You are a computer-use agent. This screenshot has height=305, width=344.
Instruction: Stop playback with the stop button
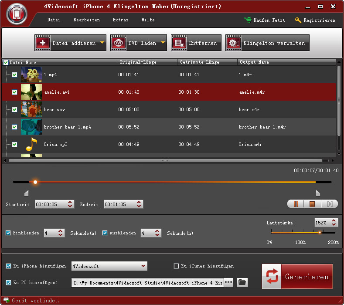click(312, 204)
